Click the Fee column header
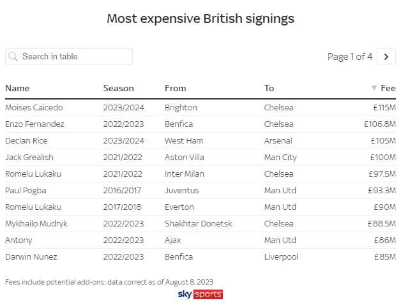Screen dimensions: 410x303 pos(388,88)
